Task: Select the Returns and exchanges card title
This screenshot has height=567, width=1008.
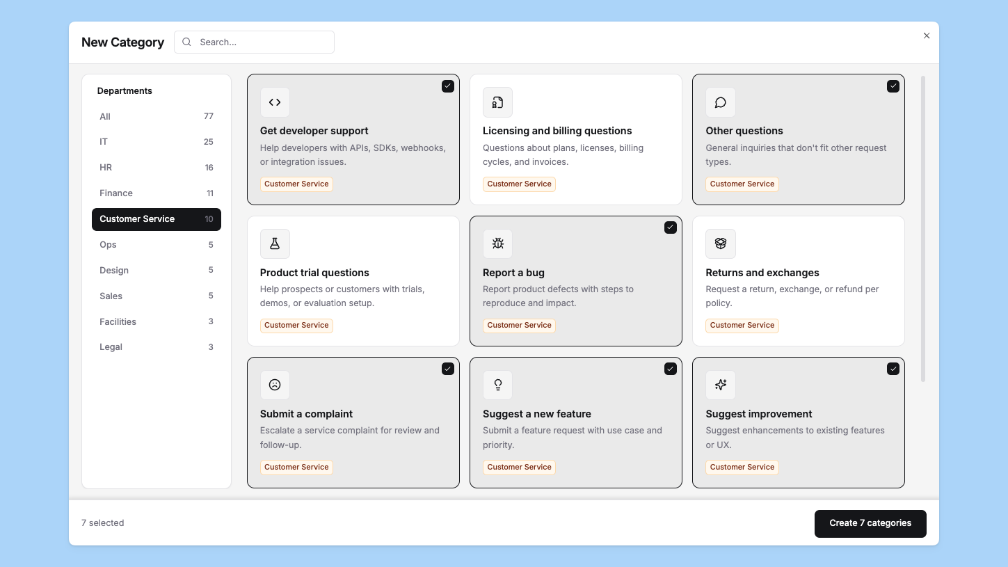Action: (x=762, y=273)
